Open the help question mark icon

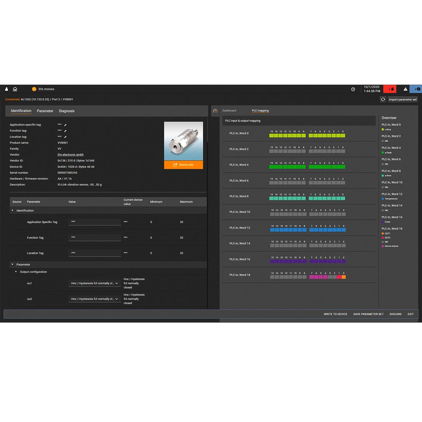353,89
